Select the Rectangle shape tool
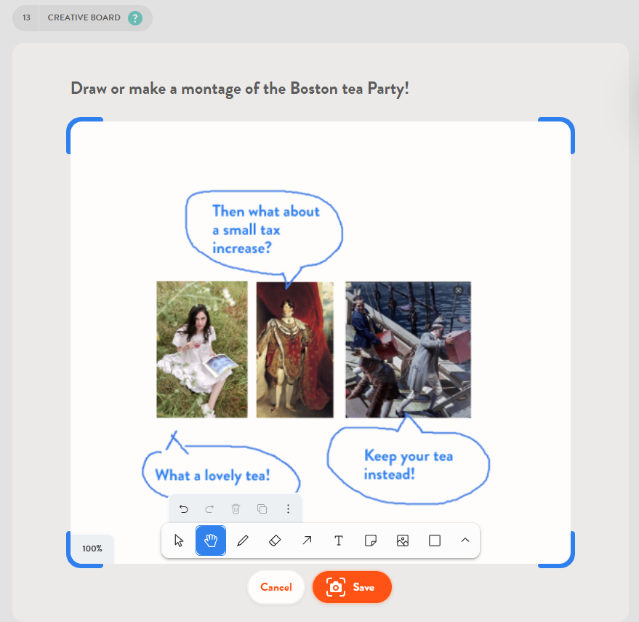Screen dimensions: 639x622 click(x=435, y=541)
